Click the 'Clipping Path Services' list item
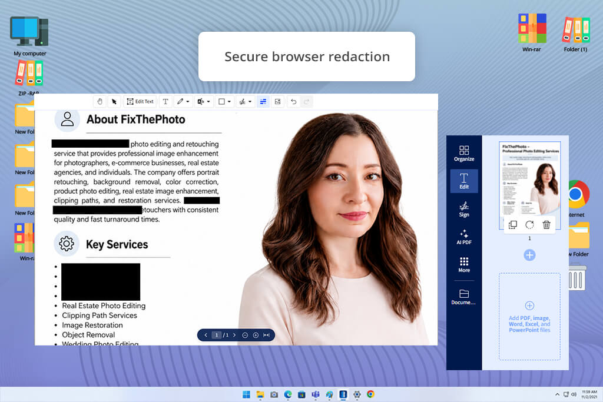This screenshot has height=402, width=603. point(100,315)
